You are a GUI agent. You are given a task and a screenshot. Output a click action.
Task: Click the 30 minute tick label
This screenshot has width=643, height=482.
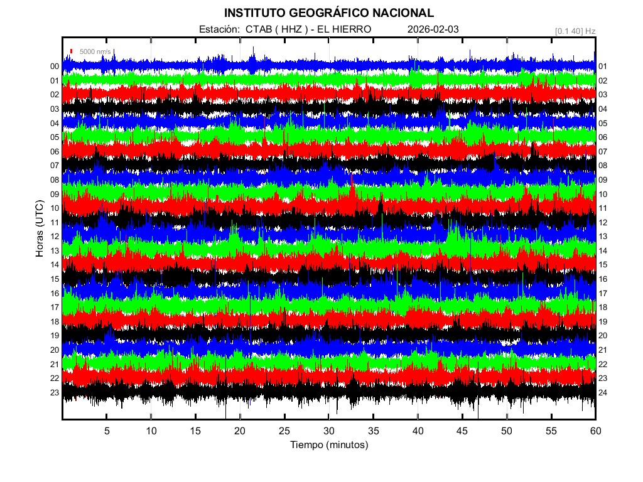(x=329, y=431)
